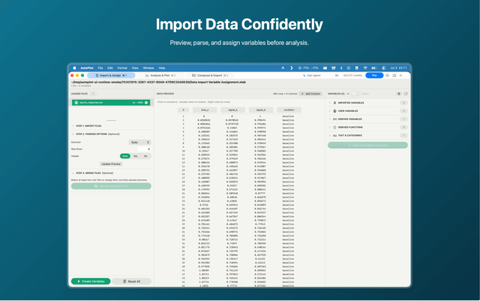Click the battery icon in menu bar
This screenshot has height=301, width=480.
click(374, 68)
